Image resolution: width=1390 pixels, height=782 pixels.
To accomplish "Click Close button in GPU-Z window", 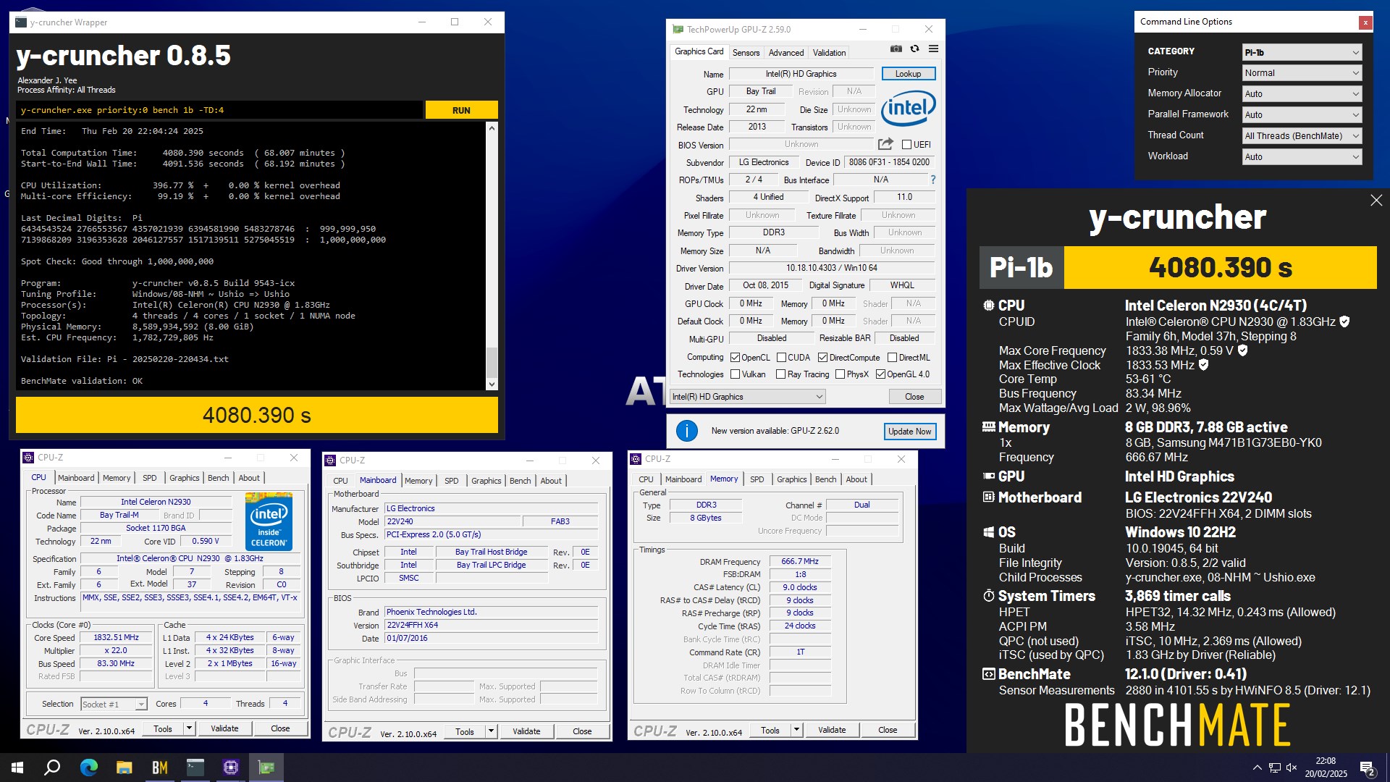I will pyautogui.click(x=914, y=397).
